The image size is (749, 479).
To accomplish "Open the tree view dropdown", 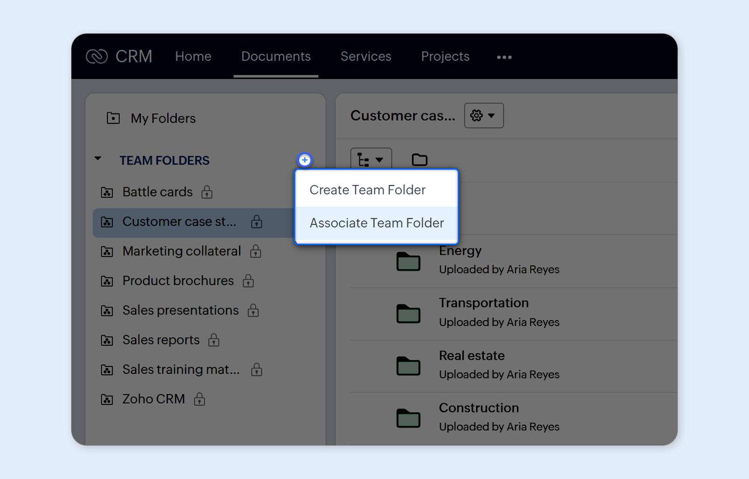I will [371, 160].
